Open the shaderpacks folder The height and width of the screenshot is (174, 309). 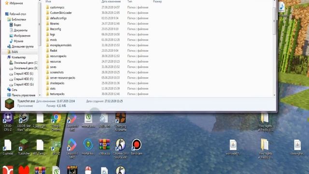(57, 83)
